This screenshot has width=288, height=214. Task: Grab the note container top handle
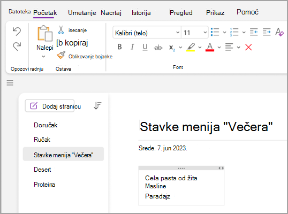point(181,168)
